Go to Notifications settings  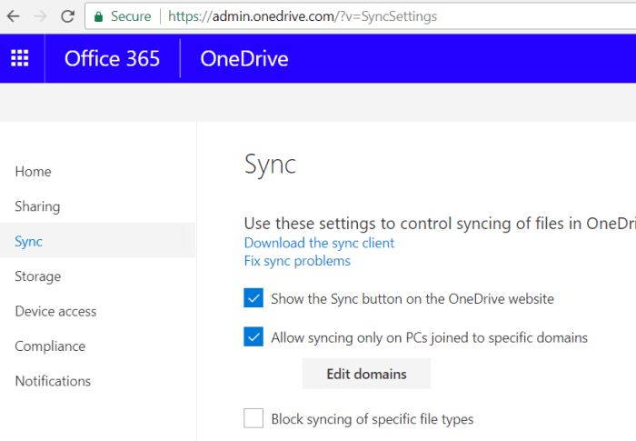click(x=53, y=381)
